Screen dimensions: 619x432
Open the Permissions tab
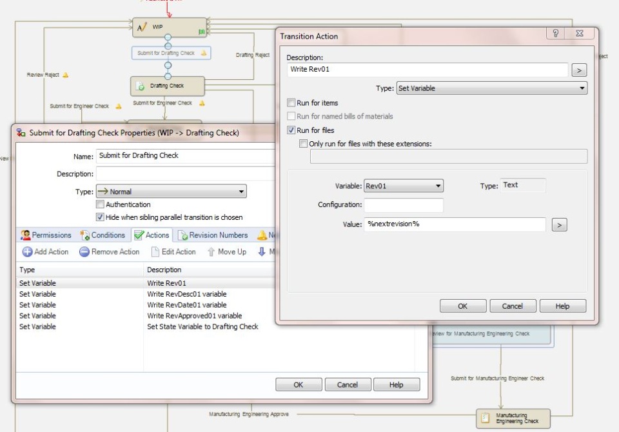(x=46, y=235)
